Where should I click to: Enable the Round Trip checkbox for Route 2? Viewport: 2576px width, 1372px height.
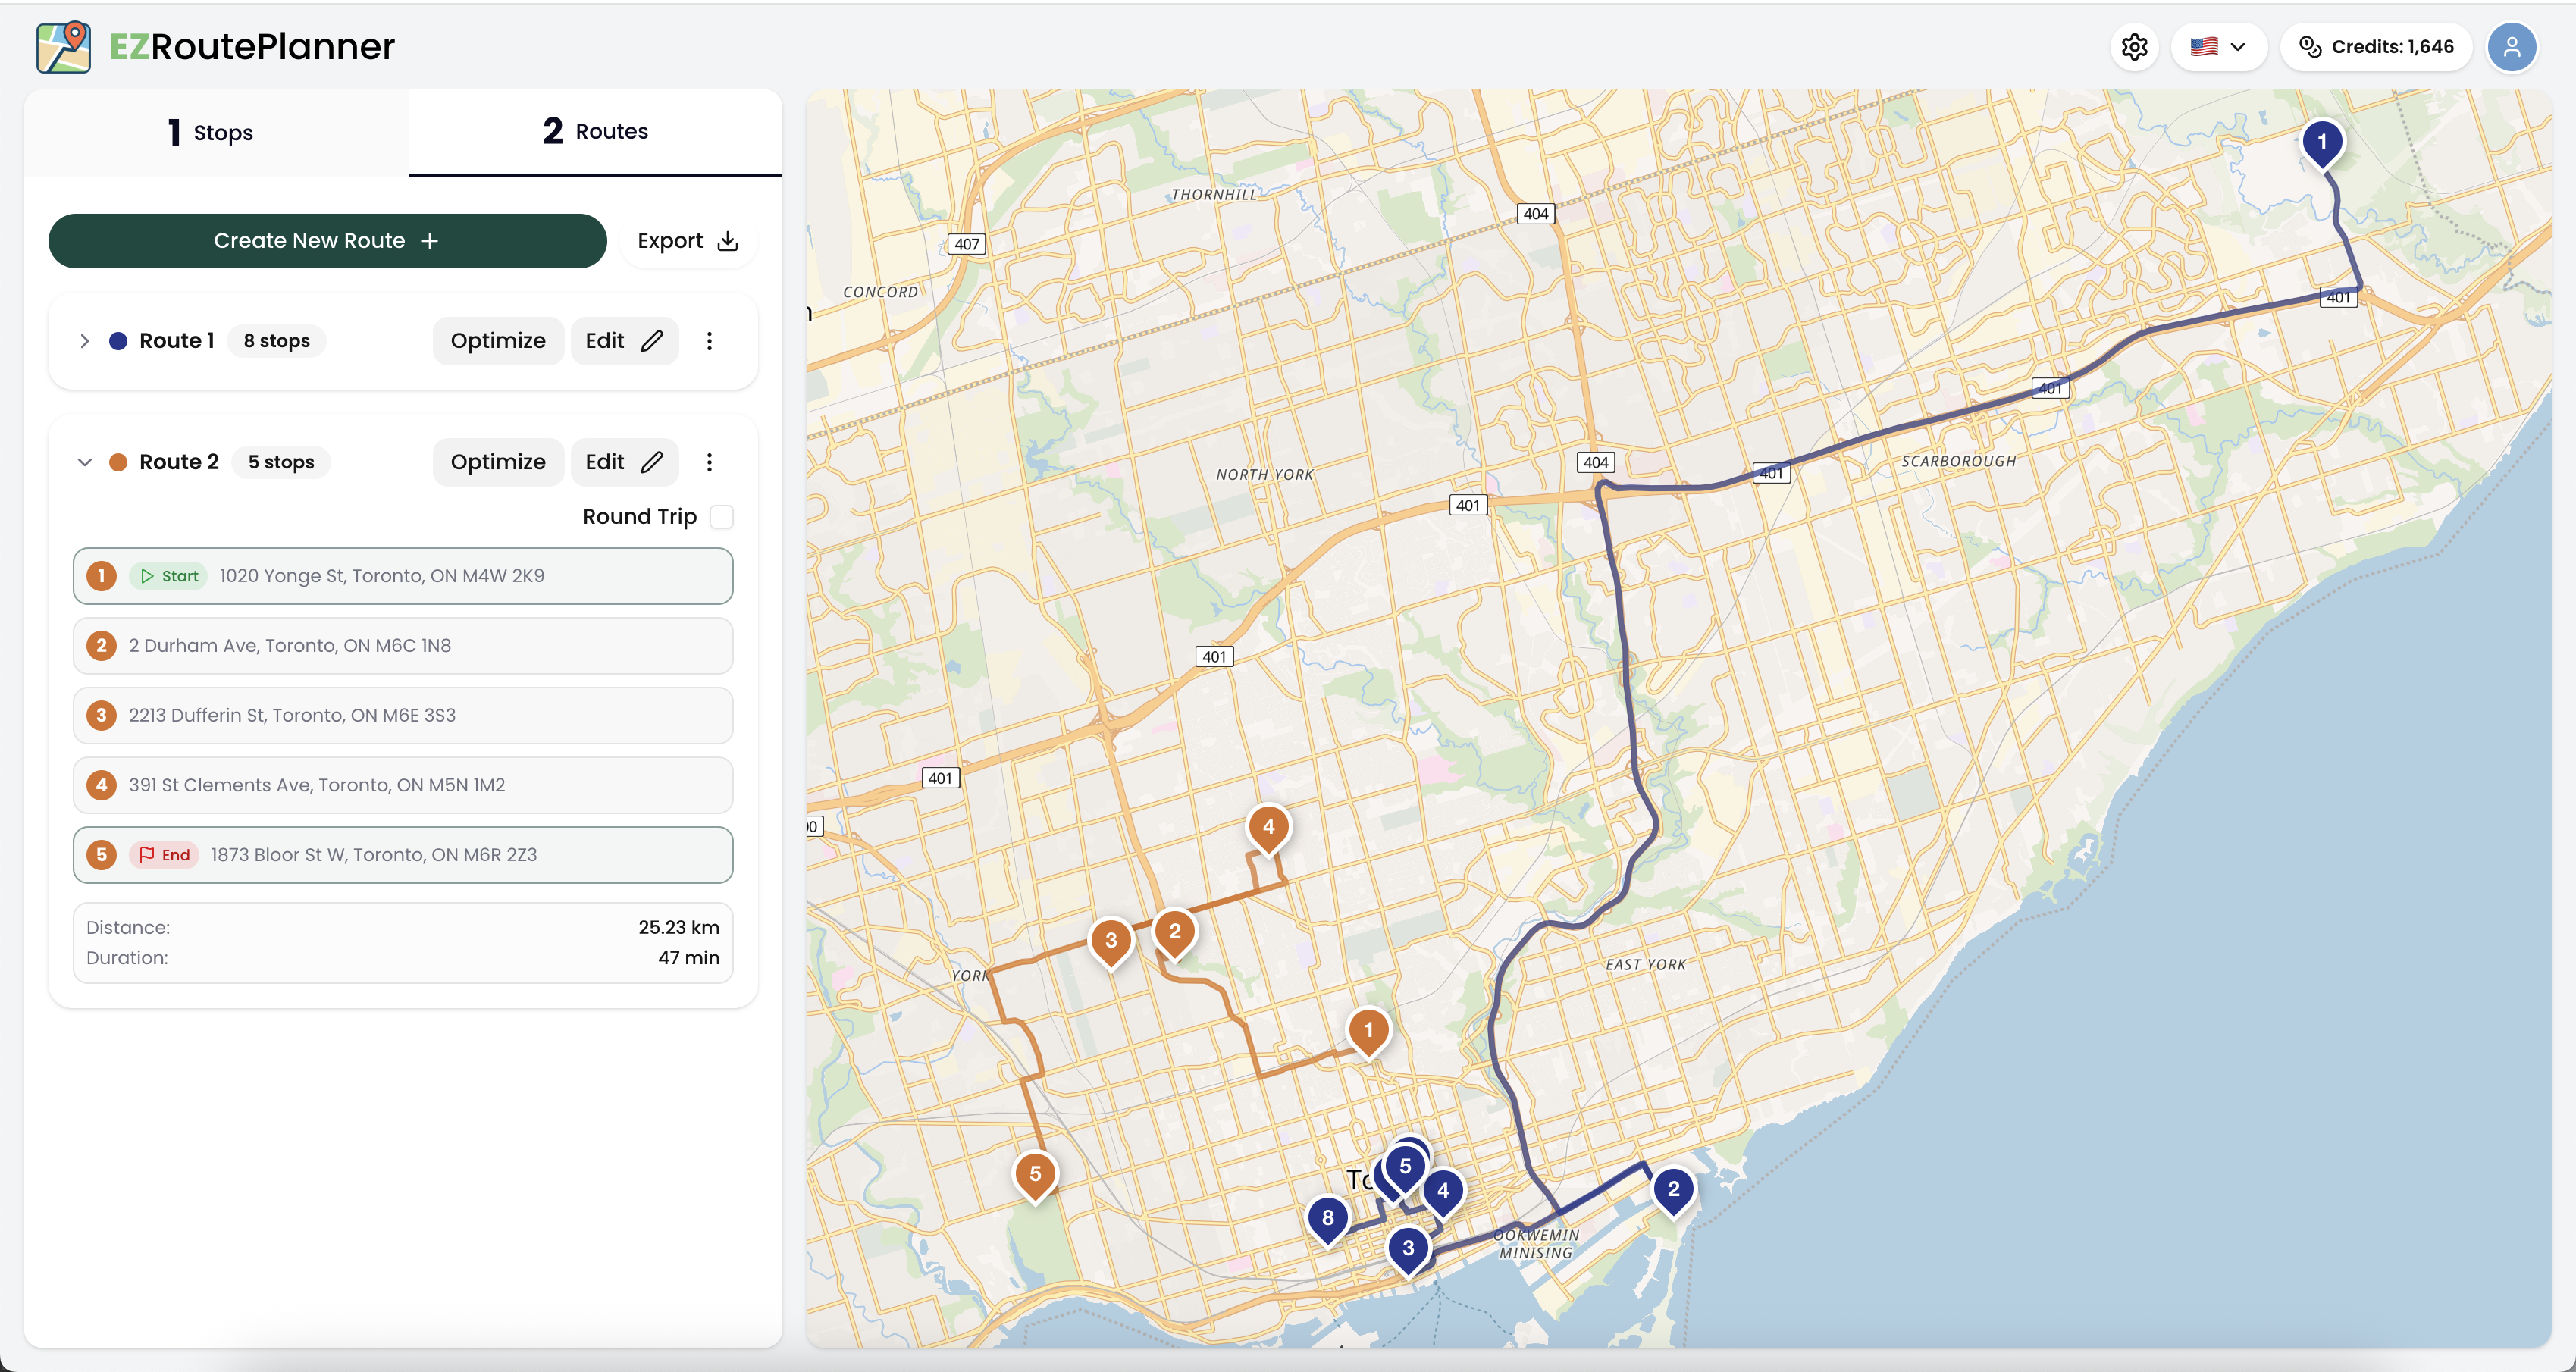click(x=722, y=516)
